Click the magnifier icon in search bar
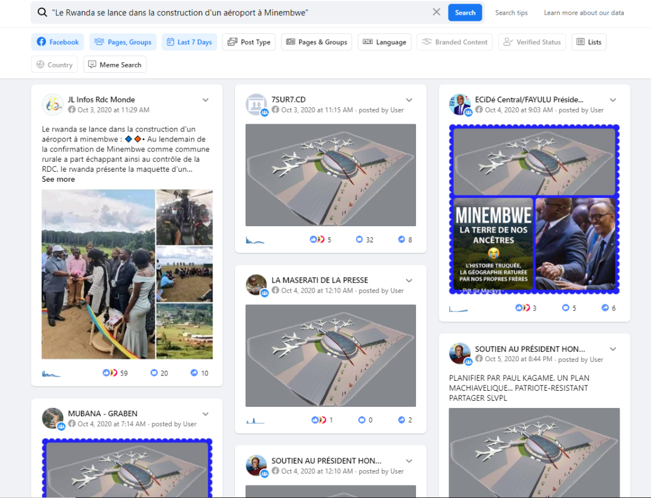Image resolution: width=651 pixels, height=498 pixels. [43, 12]
